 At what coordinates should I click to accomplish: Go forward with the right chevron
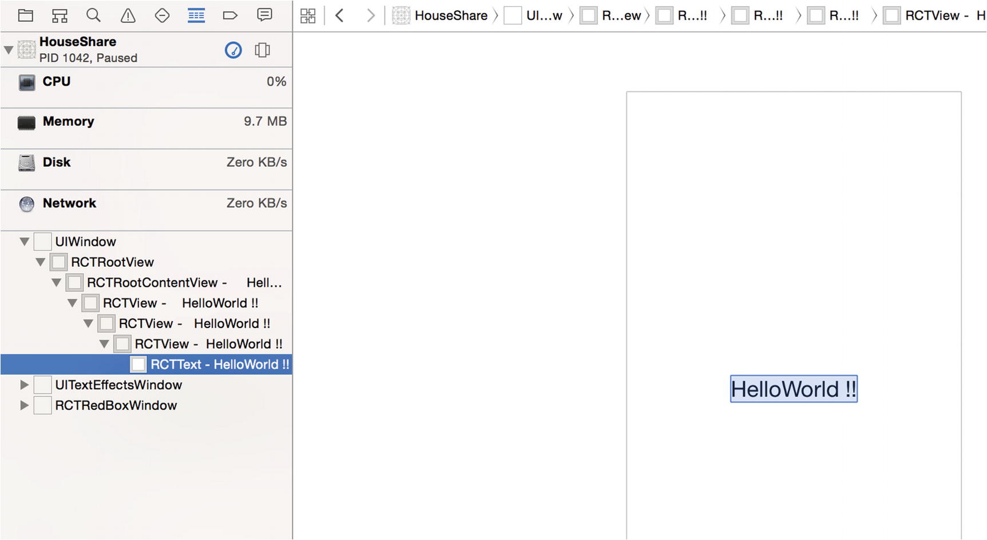point(371,16)
